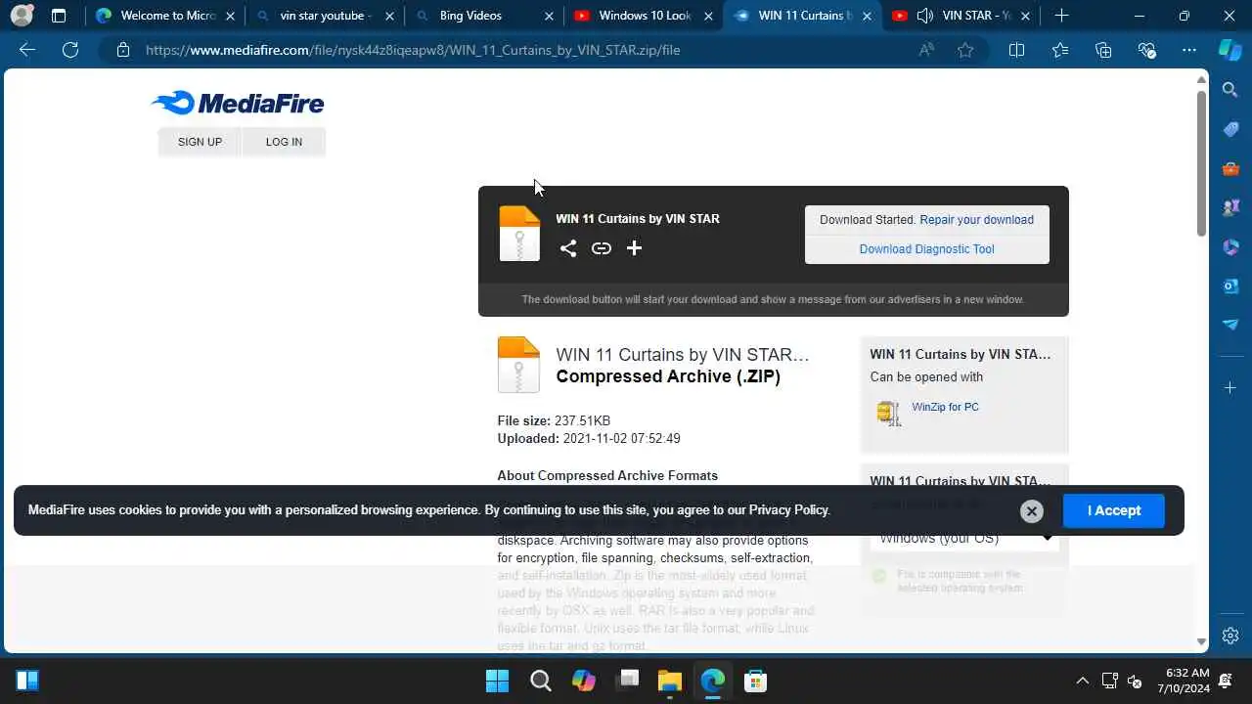Click the About Compressed Archive Formats heading
The image size is (1252, 704).
pyautogui.click(x=607, y=476)
